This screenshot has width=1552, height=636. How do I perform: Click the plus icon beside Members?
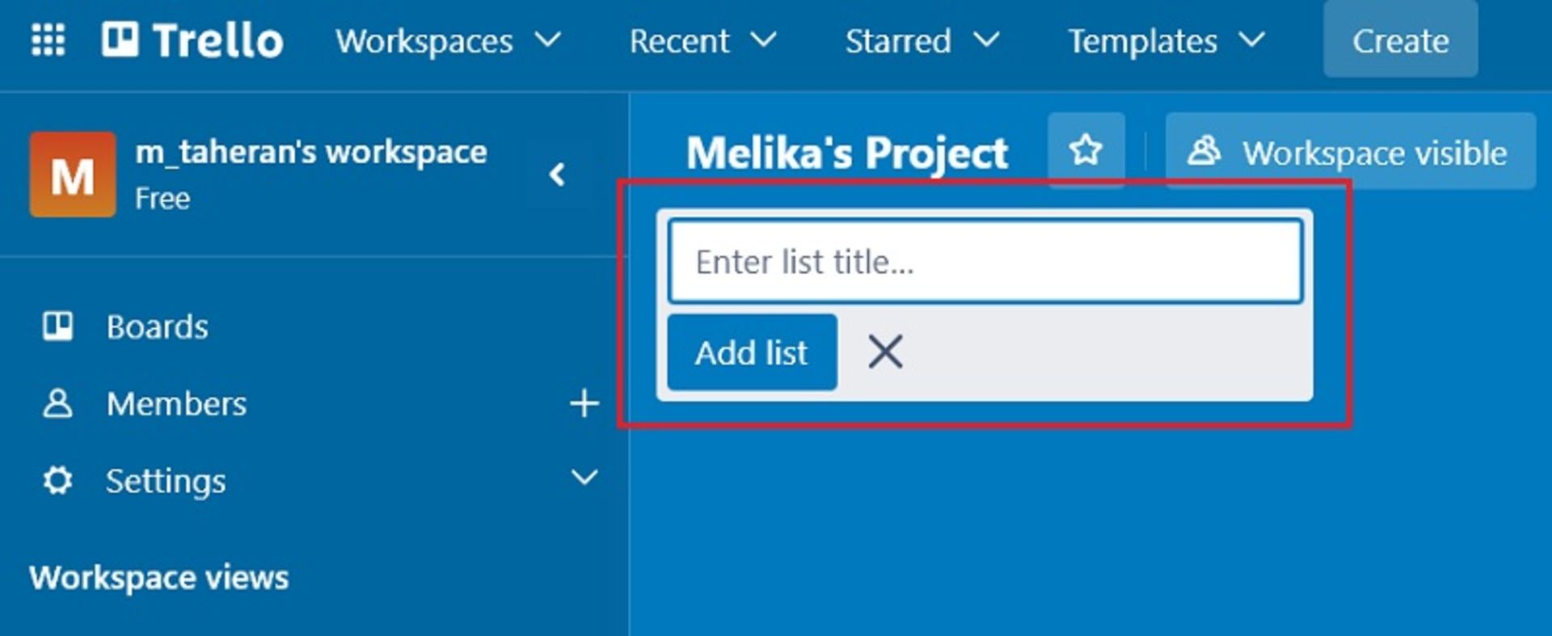pyautogui.click(x=584, y=403)
